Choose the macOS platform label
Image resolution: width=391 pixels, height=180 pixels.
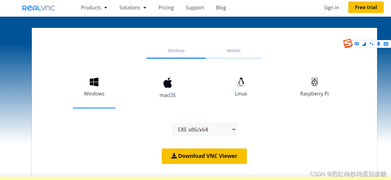[167, 95]
